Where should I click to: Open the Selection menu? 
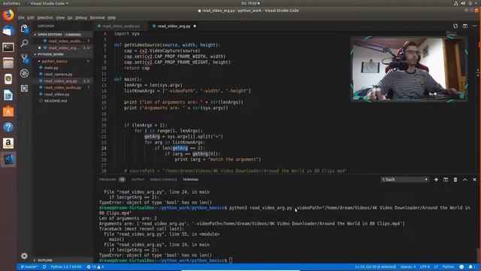45,17
